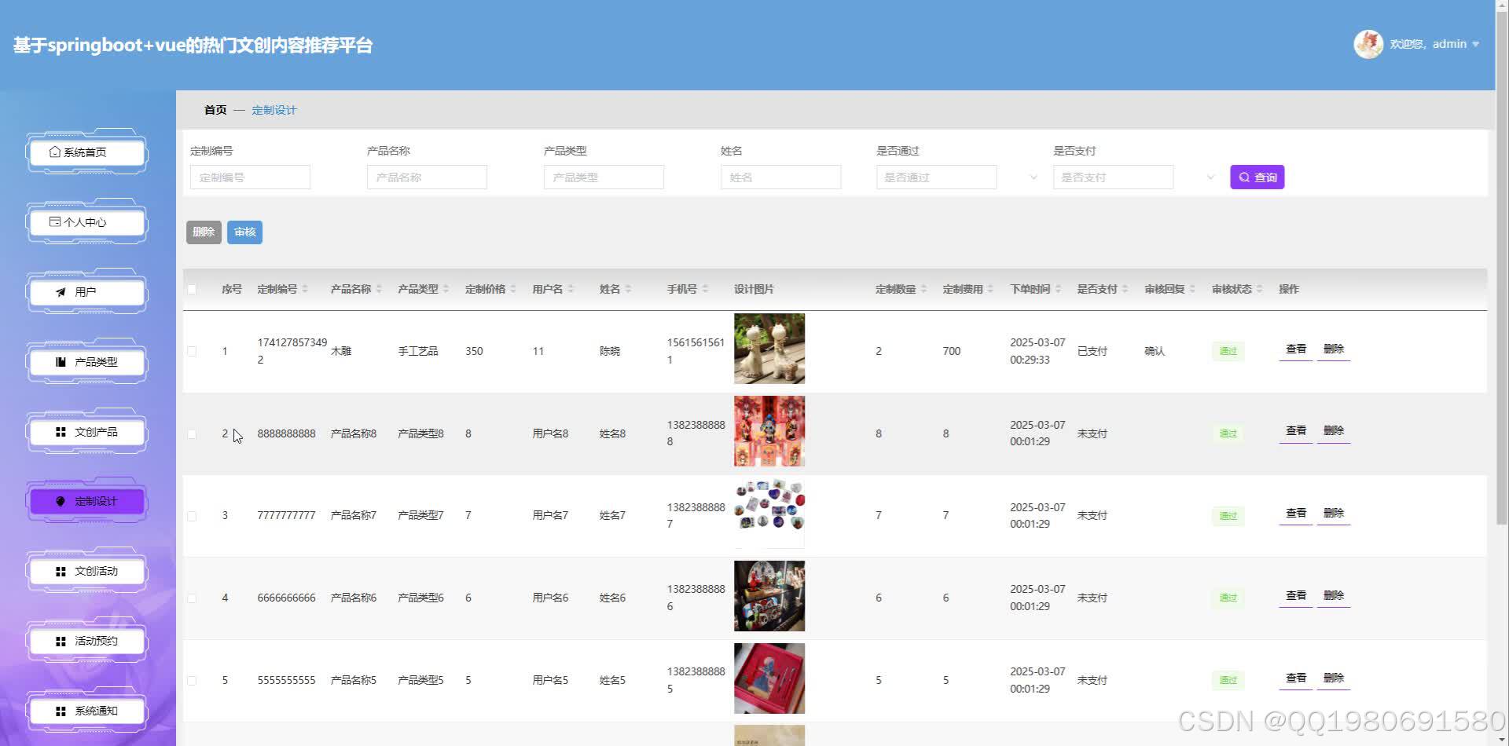This screenshot has width=1509, height=746.
Task: Select the 系统首页 home icon
Action: pyautogui.click(x=53, y=152)
